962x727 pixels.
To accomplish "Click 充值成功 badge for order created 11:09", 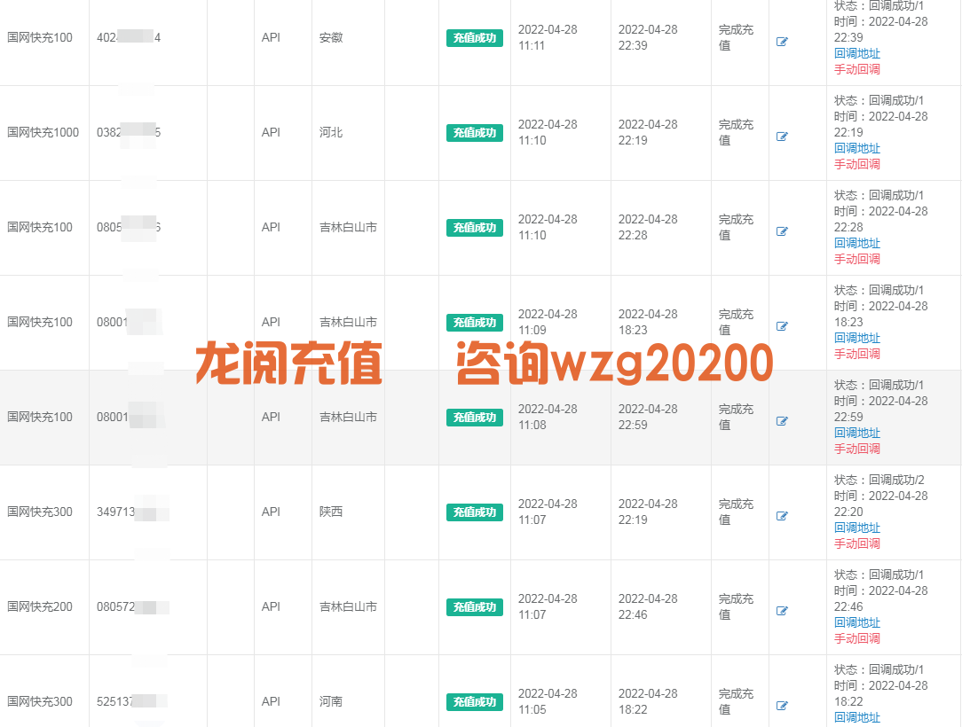I will 474,323.
